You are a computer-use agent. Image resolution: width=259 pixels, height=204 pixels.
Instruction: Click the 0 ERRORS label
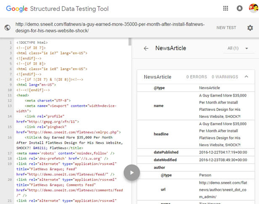(x=197, y=77)
